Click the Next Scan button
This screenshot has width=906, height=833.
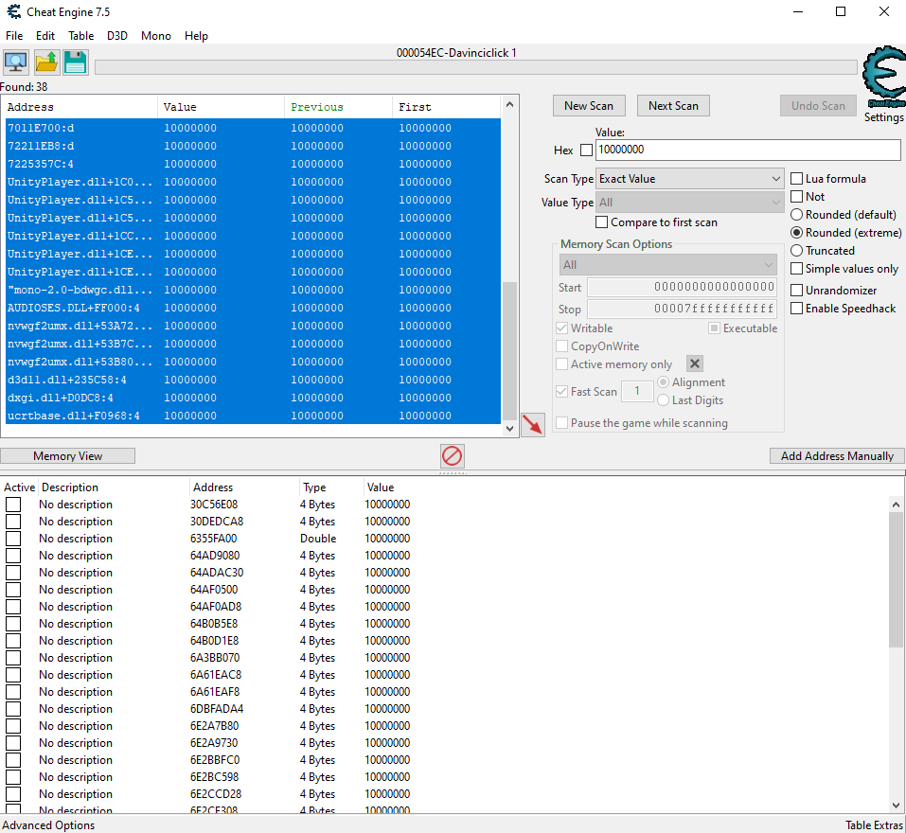(673, 105)
